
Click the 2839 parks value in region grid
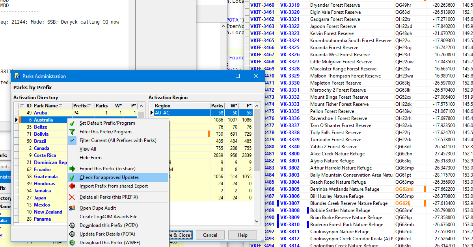click(x=217, y=155)
